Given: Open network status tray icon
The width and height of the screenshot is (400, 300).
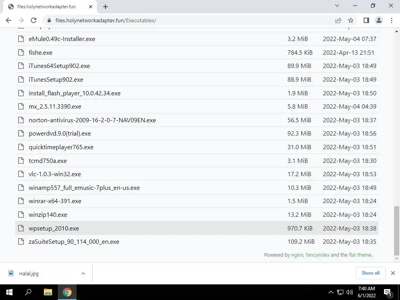Looking at the screenshot, I should [x=340, y=292].
